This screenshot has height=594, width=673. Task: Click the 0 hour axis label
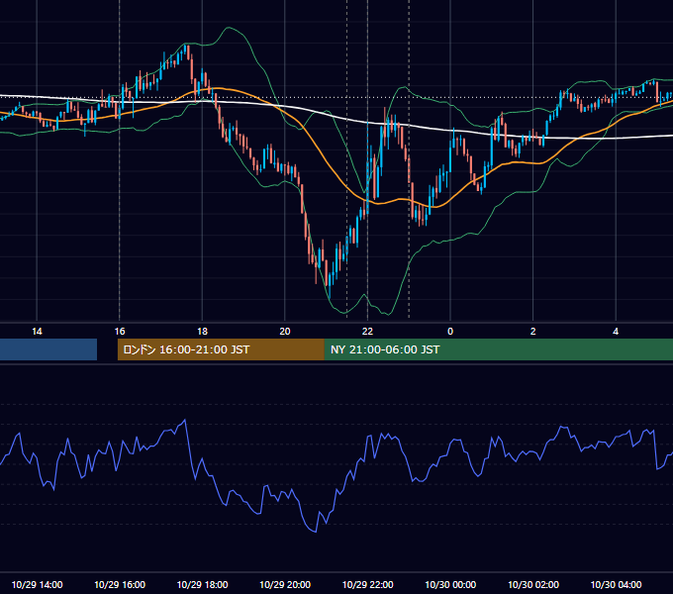[x=450, y=332]
